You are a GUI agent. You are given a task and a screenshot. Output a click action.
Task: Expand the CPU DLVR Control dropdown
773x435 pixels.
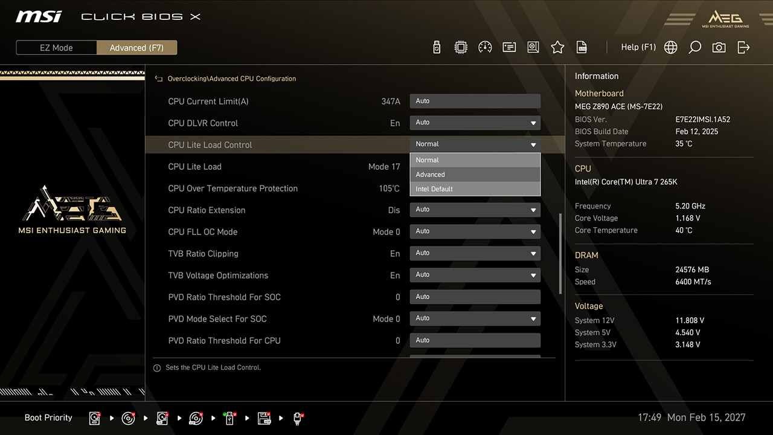pos(475,123)
